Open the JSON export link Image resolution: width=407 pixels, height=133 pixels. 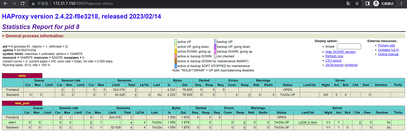click(x=334, y=65)
